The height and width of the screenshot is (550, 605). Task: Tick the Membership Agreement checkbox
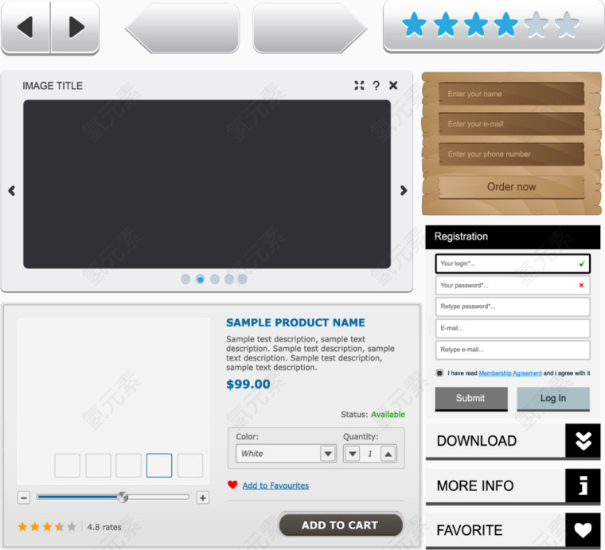click(439, 373)
